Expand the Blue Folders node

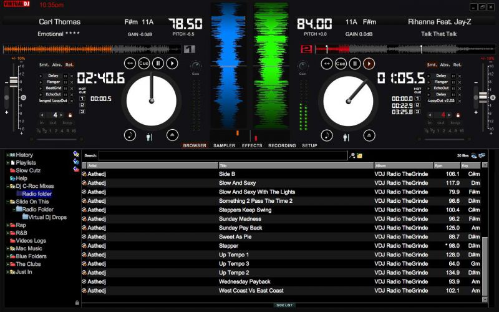[7, 256]
